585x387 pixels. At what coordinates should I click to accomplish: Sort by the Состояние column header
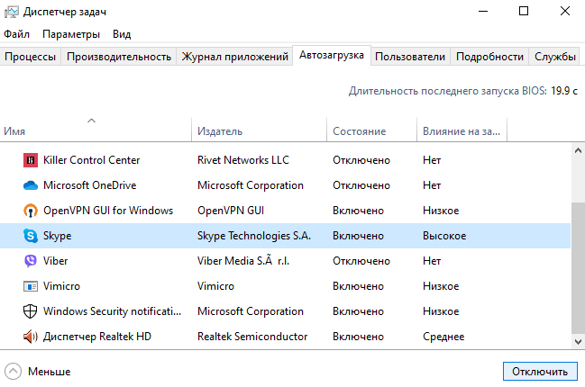coord(359,131)
